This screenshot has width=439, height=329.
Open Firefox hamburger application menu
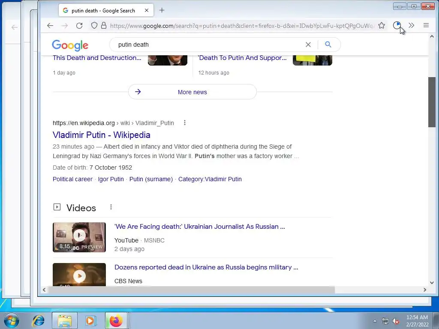[x=426, y=25]
